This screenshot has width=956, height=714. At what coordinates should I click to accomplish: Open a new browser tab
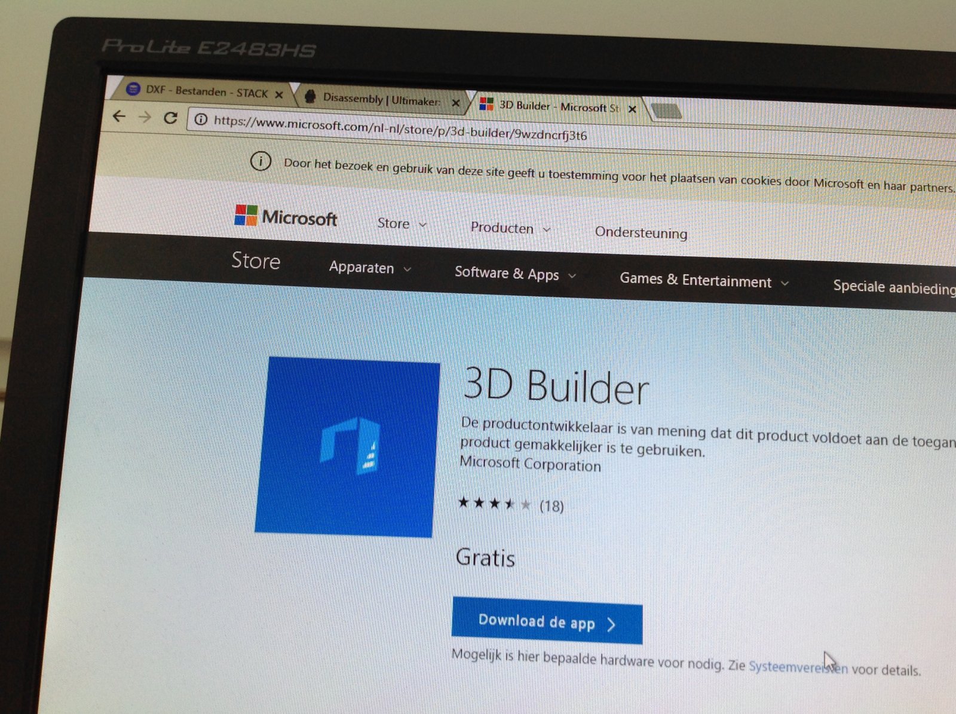[666, 111]
